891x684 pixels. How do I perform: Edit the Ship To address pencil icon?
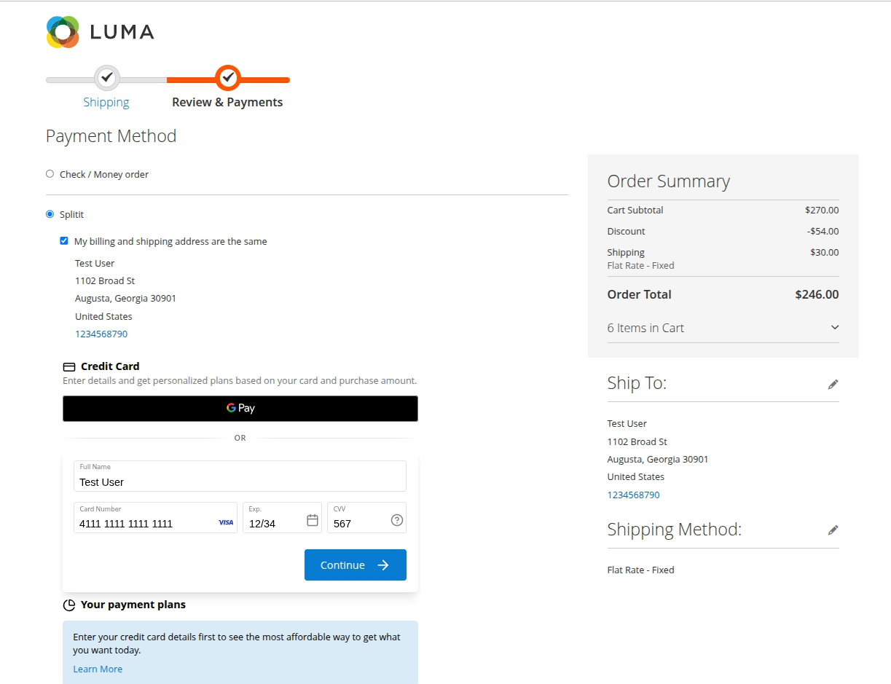pyautogui.click(x=833, y=384)
